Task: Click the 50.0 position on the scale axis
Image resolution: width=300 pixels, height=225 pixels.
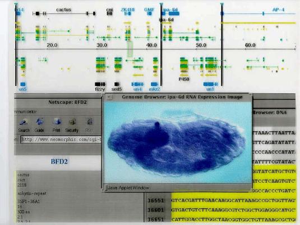Action: 201,45
